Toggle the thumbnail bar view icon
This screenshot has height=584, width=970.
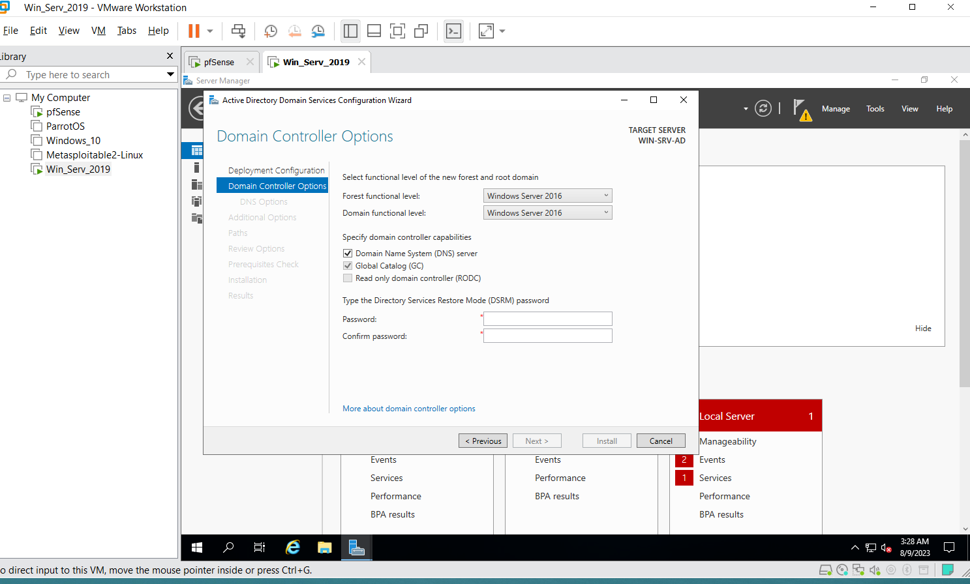(x=374, y=31)
